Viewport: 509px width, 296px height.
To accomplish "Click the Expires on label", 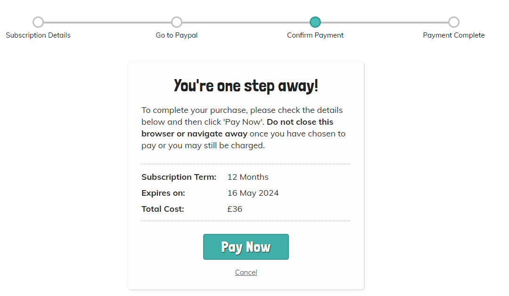I will [x=163, y=193].
